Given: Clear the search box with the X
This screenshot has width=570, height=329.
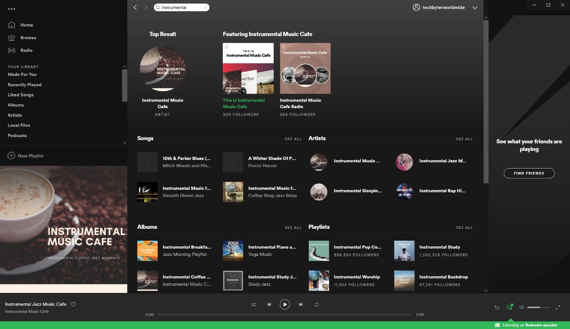Looking at the screenshot, I should (206, 8).
